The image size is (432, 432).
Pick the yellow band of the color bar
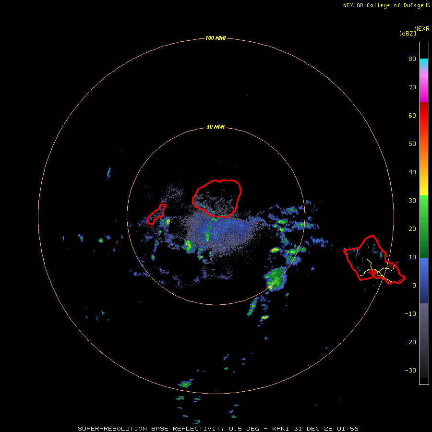[424, 187]
